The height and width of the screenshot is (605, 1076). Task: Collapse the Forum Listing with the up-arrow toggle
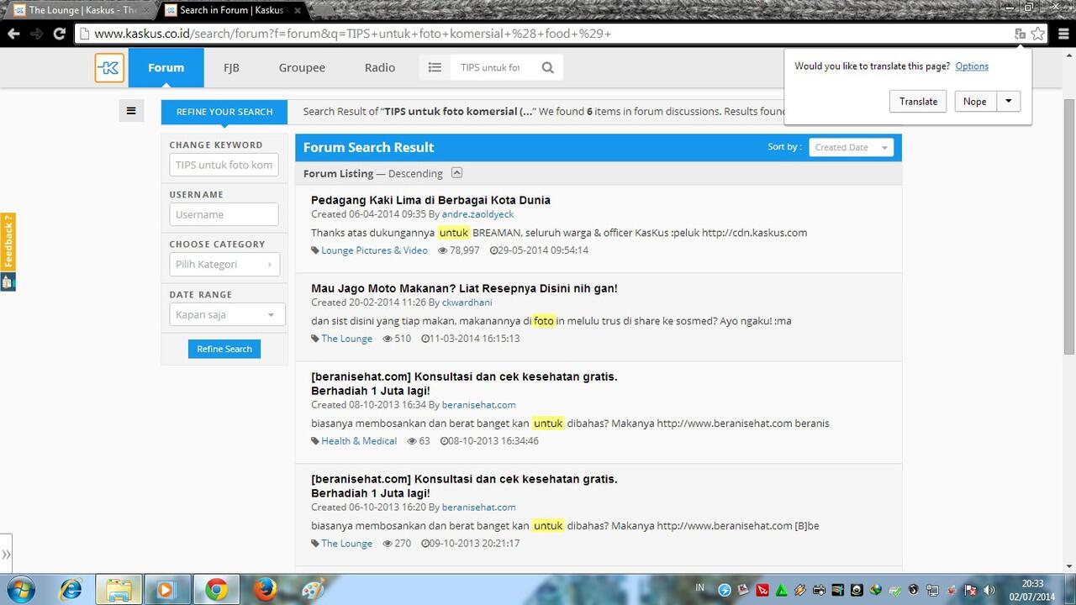tap(456, 173)
